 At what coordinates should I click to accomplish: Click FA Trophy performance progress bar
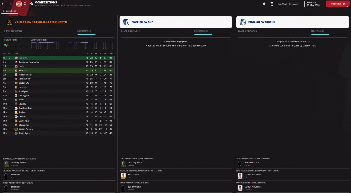(329, 34)
